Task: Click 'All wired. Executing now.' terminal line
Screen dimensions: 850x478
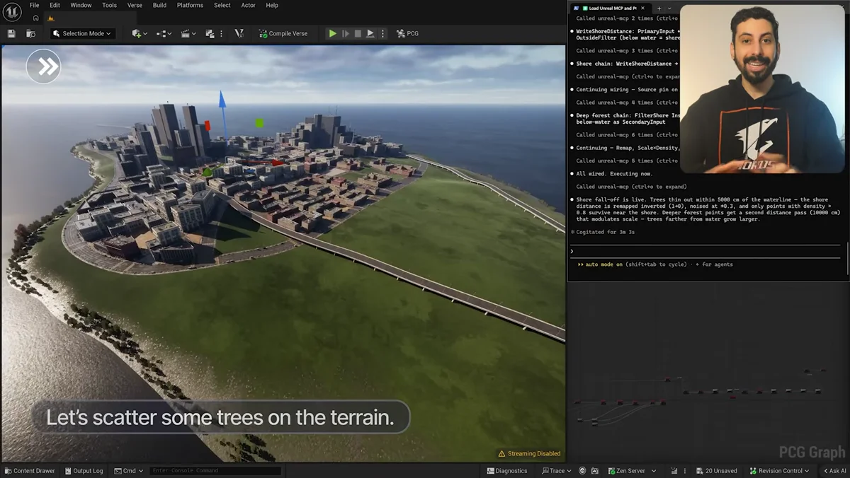Action: point(614,173)
